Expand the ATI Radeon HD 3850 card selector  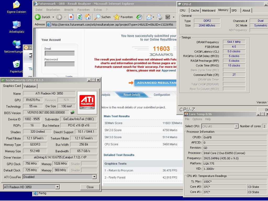click(x=57, y=187)
